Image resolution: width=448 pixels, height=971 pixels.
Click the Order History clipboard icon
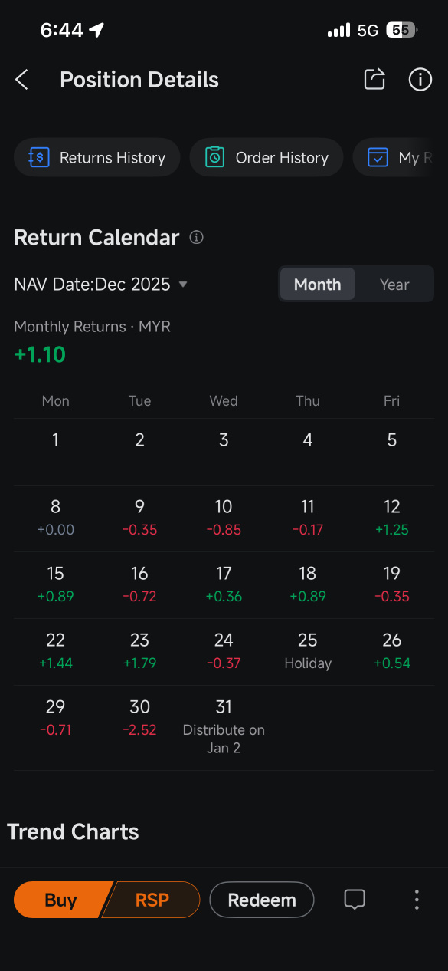215,157
